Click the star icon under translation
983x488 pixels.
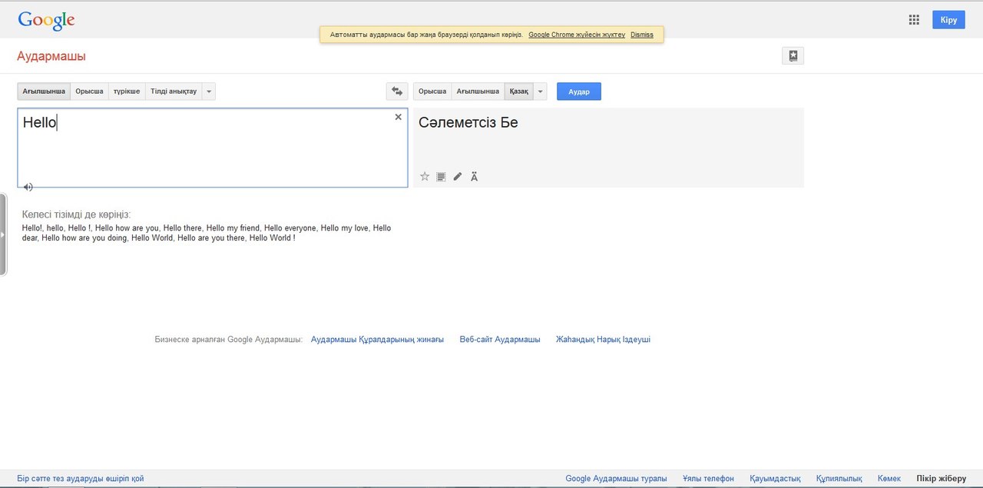(x=425, y=177)
